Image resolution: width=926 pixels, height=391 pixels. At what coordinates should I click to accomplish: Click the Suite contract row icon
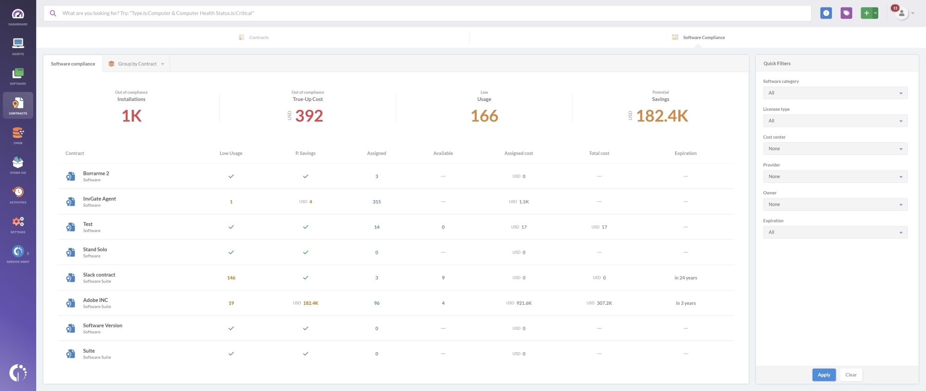[x=70, y=354]
